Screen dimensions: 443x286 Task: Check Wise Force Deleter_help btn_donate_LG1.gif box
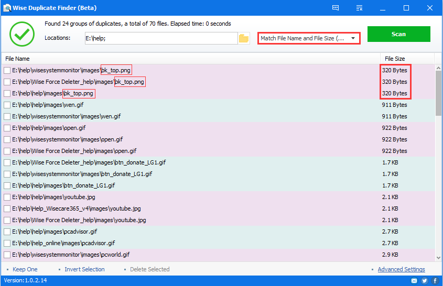point(7,162)
